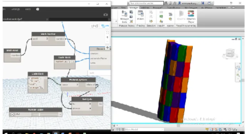The image size is (245, 134).
Task: Click the Windows Start button
Action: [x=6, y=134]
